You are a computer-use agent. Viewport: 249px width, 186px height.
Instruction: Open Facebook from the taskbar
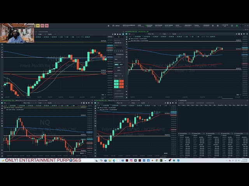click(148, 160)
